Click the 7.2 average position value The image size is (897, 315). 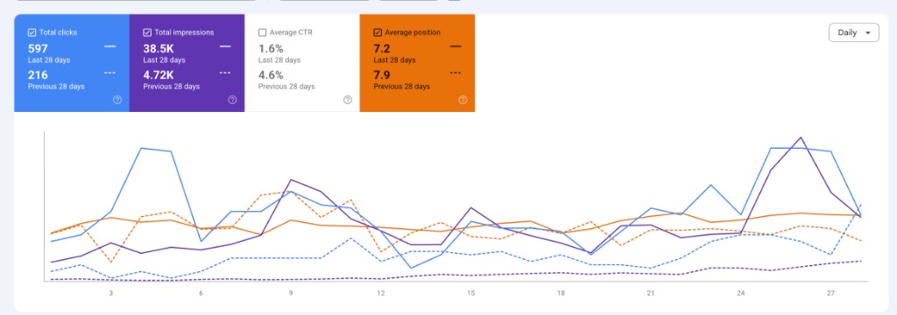point(382,49)
